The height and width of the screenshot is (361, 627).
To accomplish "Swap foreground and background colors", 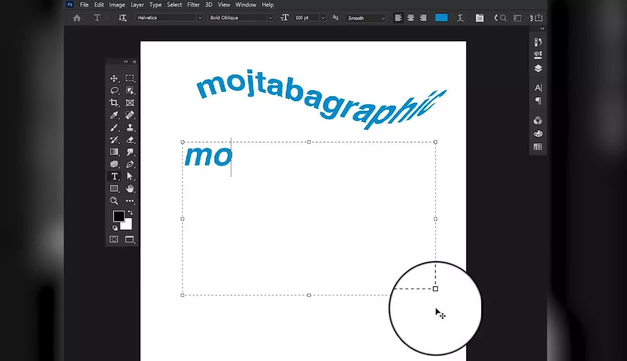I will 130,213.
